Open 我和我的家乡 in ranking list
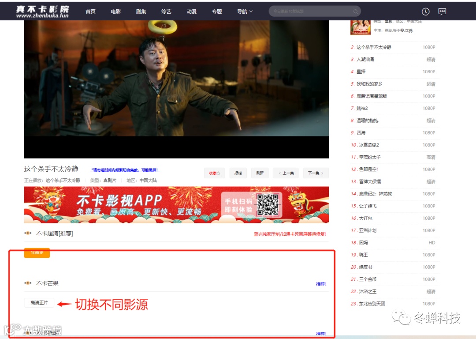This screenshot has height=339, width=476. pos(369,84)
